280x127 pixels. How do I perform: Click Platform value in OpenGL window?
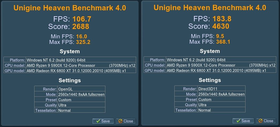[x=81, y=60]
